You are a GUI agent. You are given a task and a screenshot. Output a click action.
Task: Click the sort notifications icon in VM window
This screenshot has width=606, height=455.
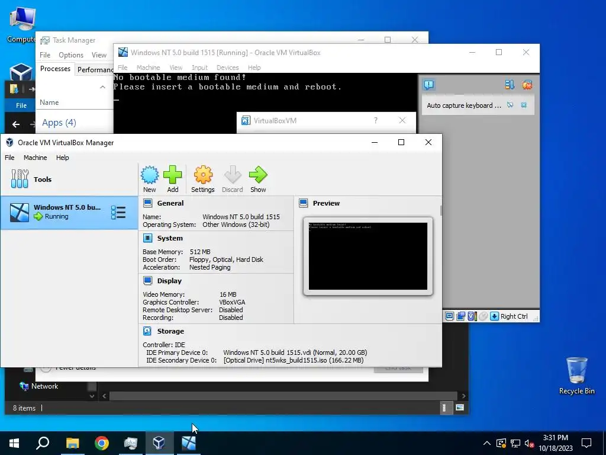click(x=510, y=85)
